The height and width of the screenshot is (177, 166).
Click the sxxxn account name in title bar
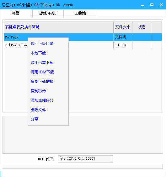tap(68, 5)
